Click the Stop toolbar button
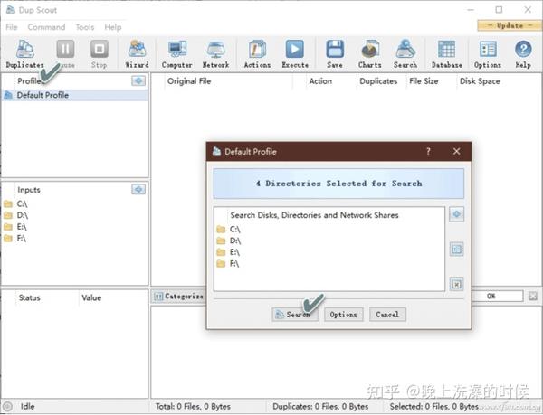This screenshot has width=543, height=415. tap(99, 54)
